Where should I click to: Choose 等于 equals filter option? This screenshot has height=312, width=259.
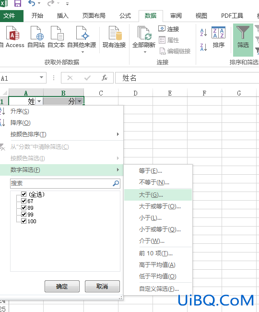click(x=158, y=171)
